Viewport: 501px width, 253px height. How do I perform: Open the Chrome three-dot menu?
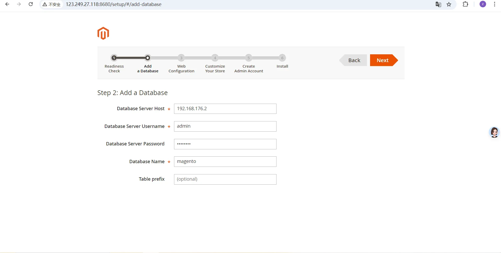(494, 4)
